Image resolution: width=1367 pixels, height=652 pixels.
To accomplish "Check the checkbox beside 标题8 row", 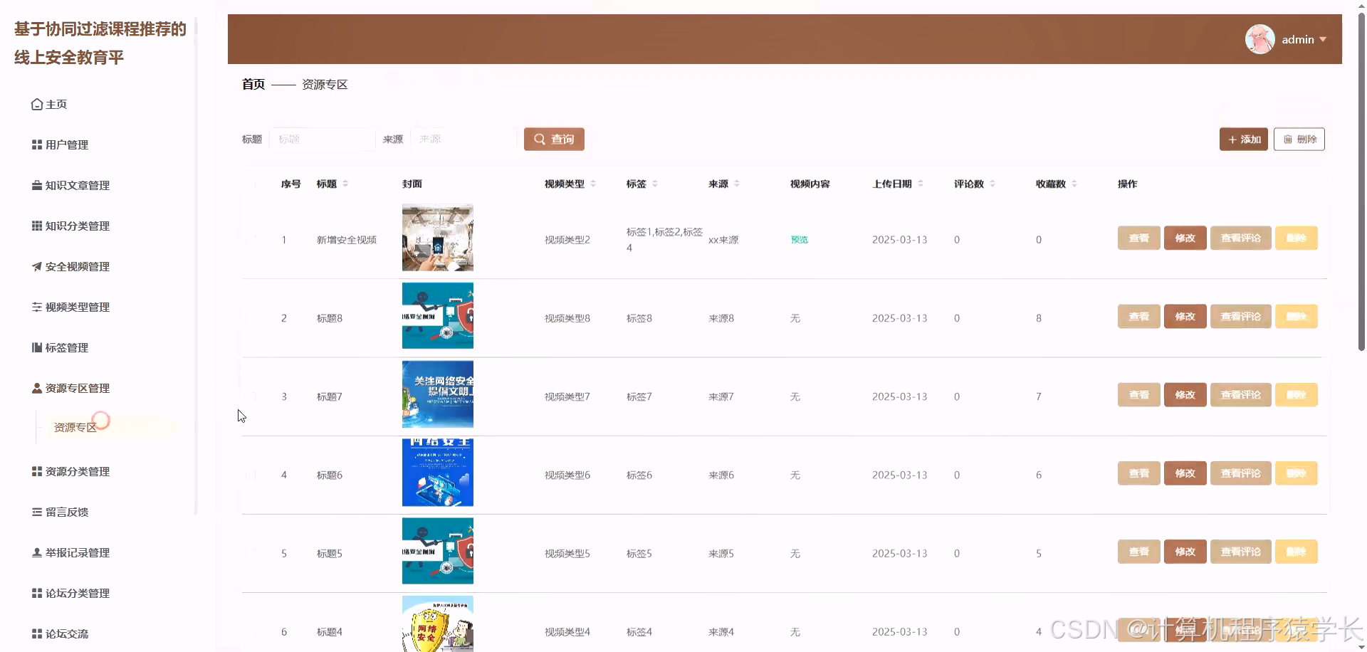I will coord(251,317).
